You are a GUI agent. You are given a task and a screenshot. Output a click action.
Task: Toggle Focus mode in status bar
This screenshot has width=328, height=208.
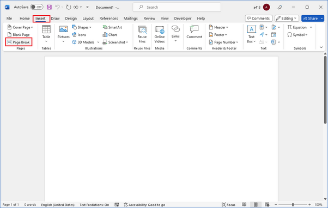click(228, 205)
